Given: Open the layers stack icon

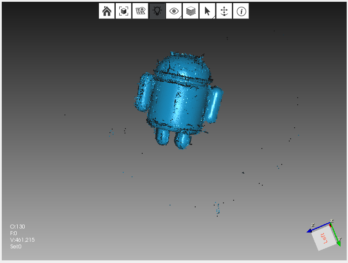Looking at the screenshot, I should tap(191, 11).
